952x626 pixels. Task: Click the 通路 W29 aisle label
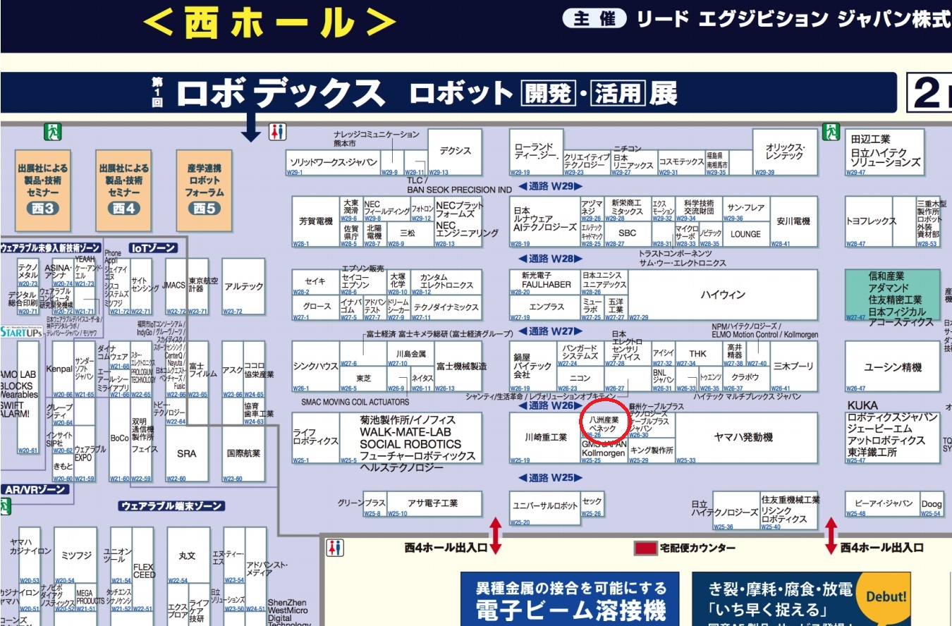point(551,187)
